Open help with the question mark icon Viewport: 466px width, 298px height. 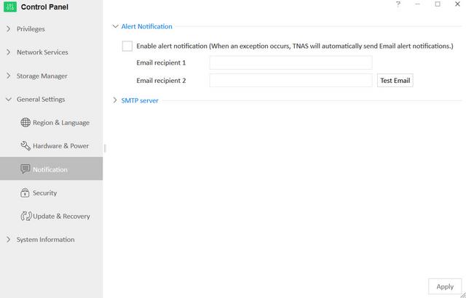click(398, 4)
